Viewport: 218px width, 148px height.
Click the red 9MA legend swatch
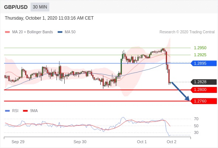pos(25,111)
